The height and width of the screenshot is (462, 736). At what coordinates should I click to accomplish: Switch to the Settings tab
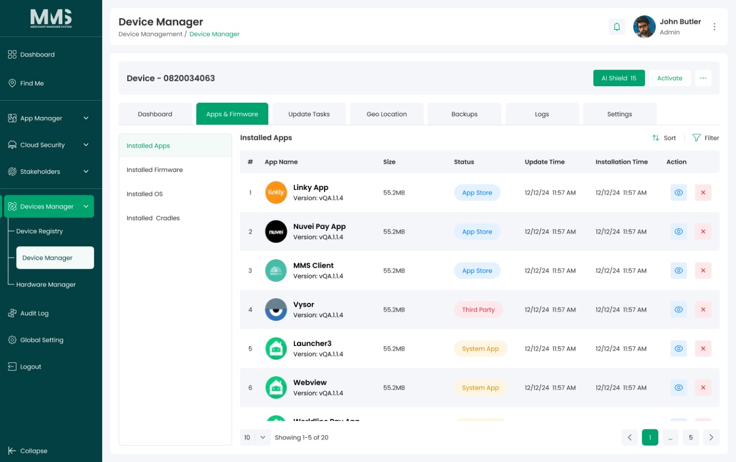619,114
